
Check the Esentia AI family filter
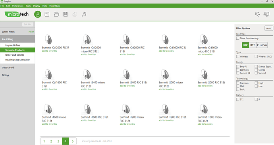coord(237,70)
